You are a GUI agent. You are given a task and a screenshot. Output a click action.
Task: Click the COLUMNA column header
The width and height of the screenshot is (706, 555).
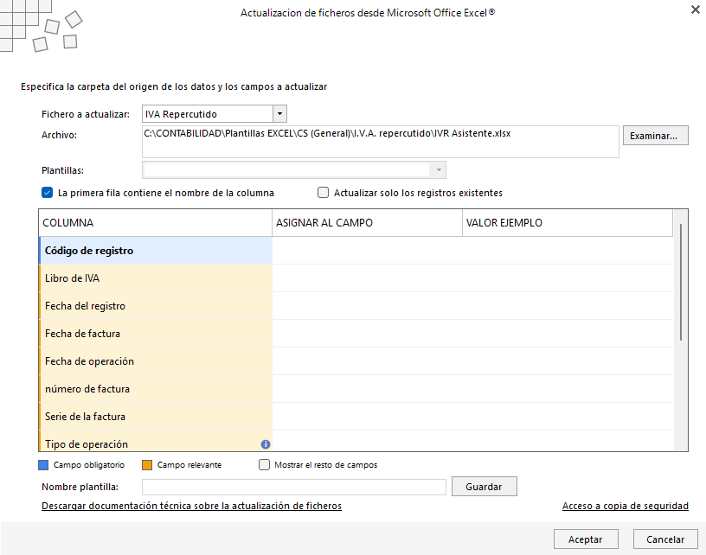pyautogui.click(x=156, y=223)
